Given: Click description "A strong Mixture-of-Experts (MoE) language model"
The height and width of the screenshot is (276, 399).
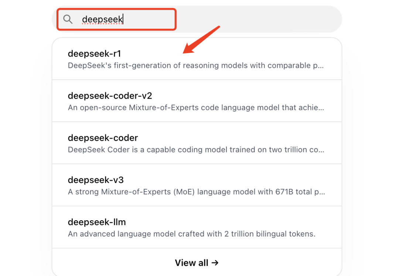Looking at the screenshot, I should 197,192.
